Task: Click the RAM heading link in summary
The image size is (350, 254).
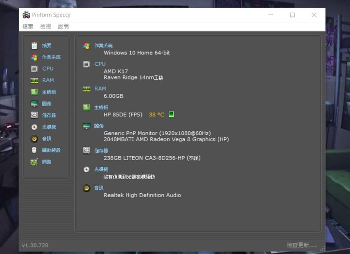Action: (100, 89)
